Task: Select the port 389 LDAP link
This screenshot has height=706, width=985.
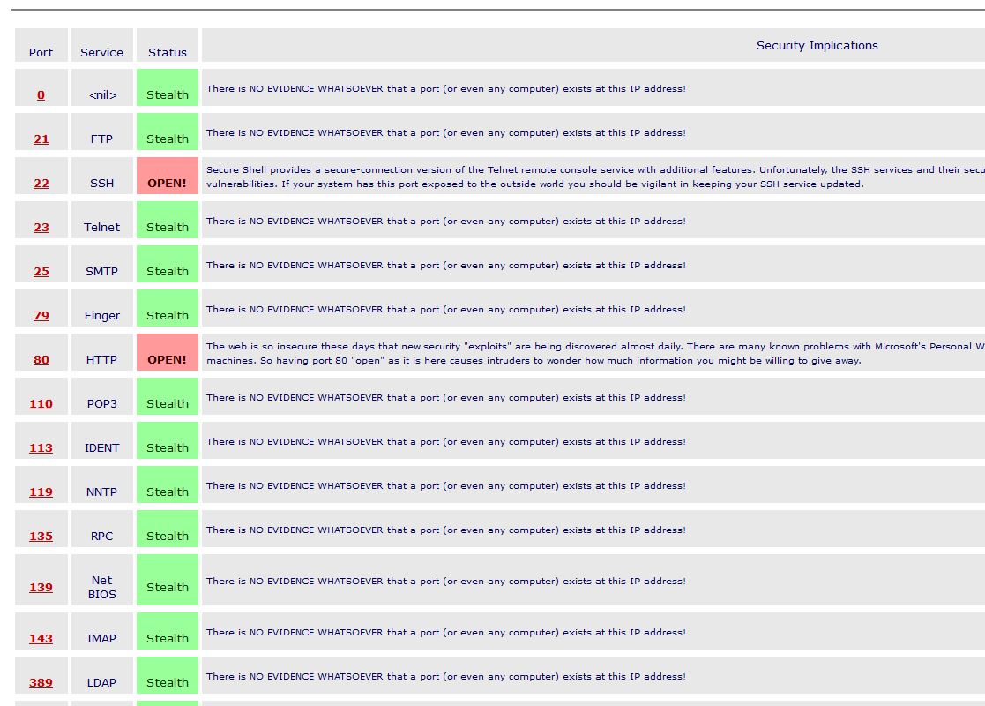Action: click(41, 683)
